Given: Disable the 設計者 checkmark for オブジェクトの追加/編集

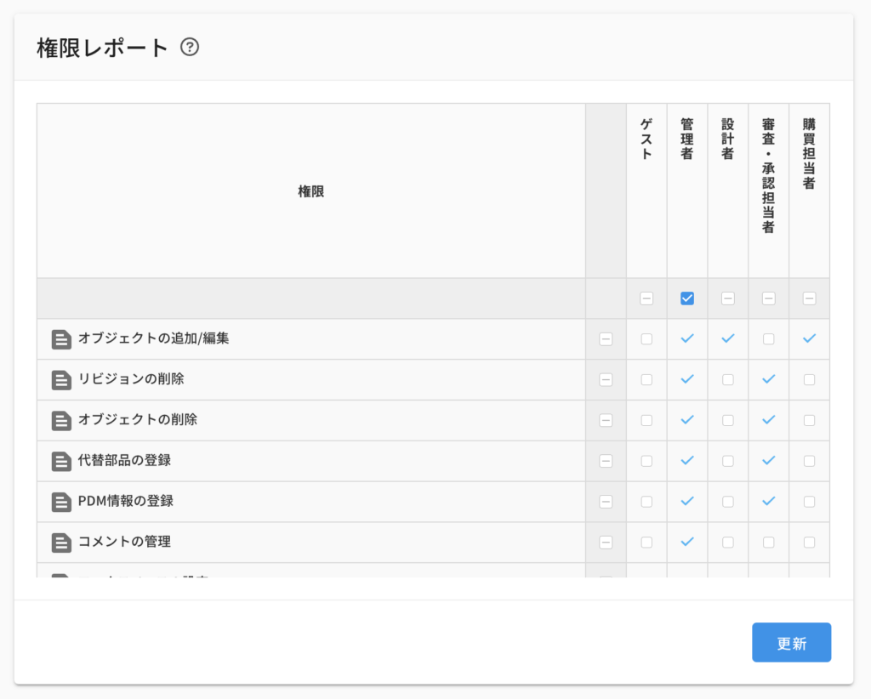Looking at the screenshot, I should coord(727,338).
